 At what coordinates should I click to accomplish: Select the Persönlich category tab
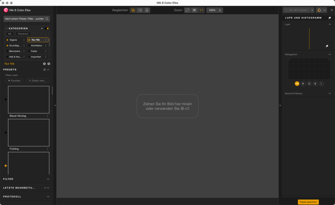pos(23,34)
